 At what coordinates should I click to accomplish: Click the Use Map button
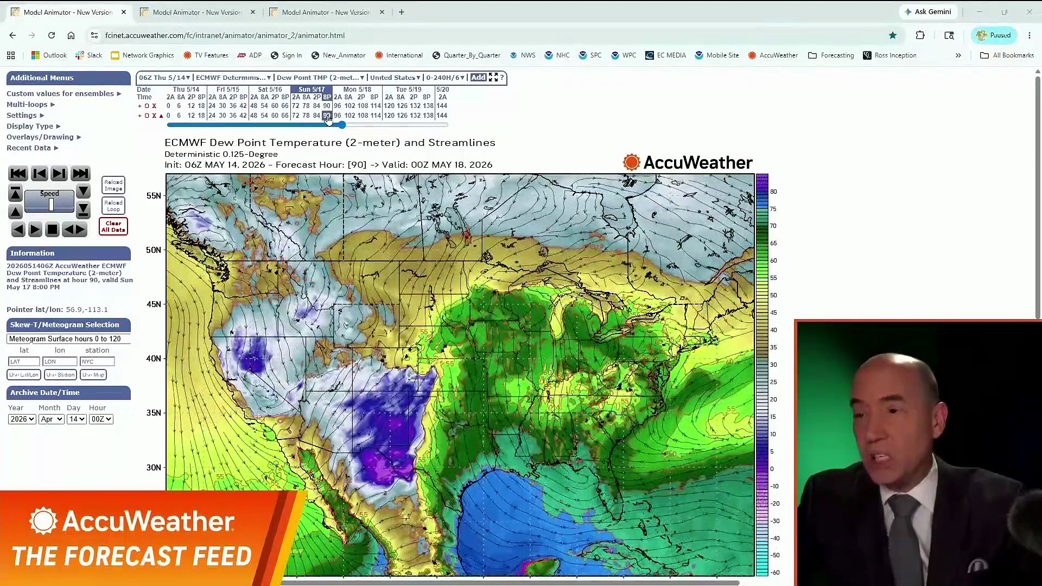(93, 375)
